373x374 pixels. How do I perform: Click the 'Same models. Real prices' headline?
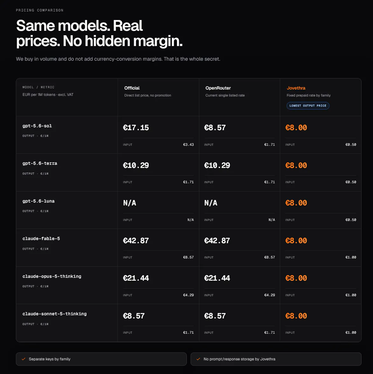point(99,33)
